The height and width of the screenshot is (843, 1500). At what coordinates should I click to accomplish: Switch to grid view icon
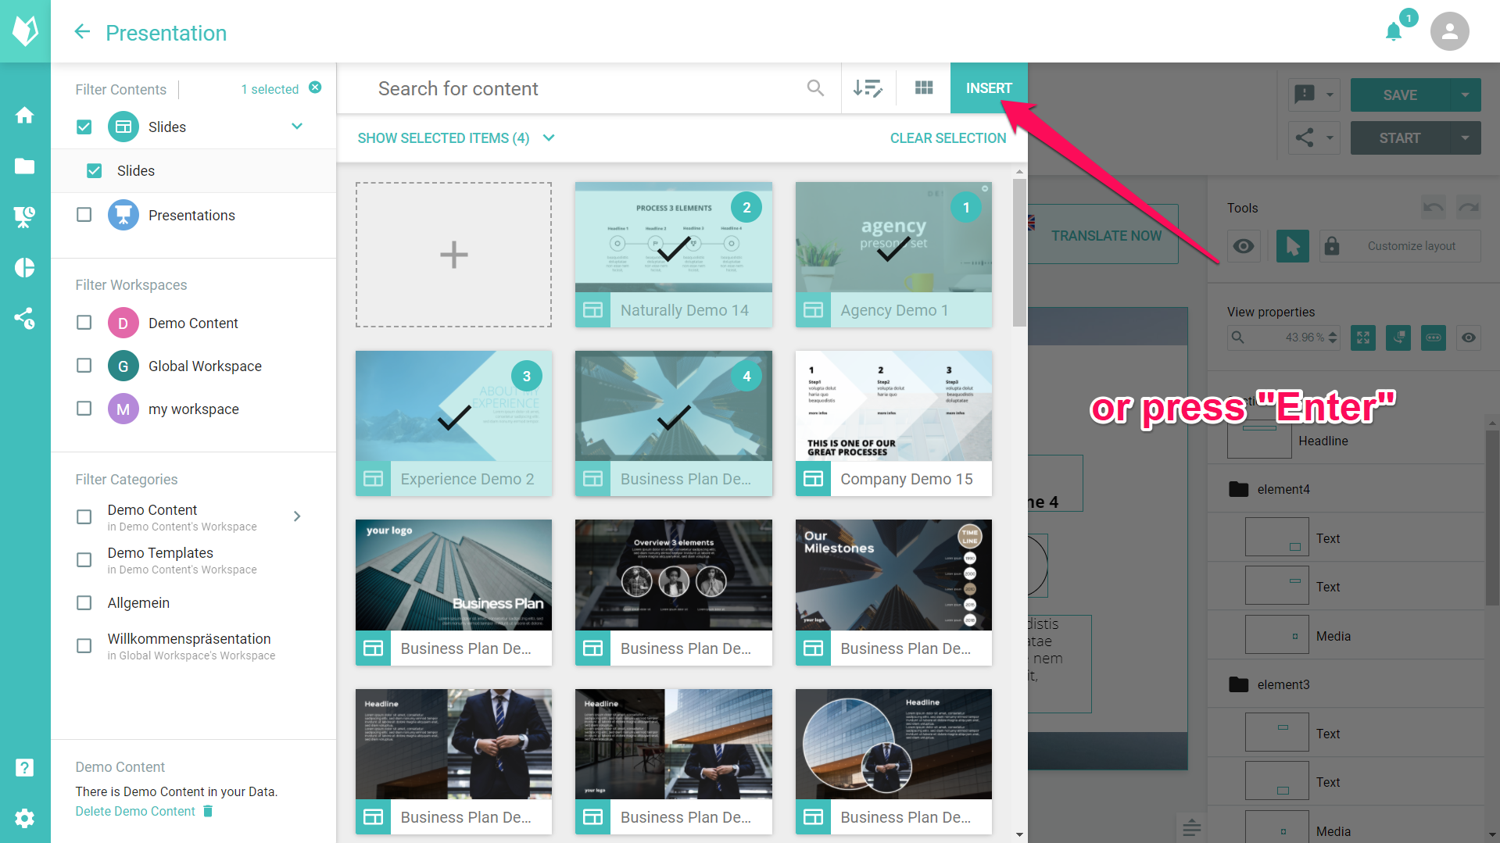click(x=924, y=88)
